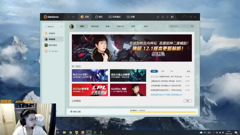Open 辅助设置 settings
Image resolution: width=240 pixels, height=135 pixels.
[76, 112]
